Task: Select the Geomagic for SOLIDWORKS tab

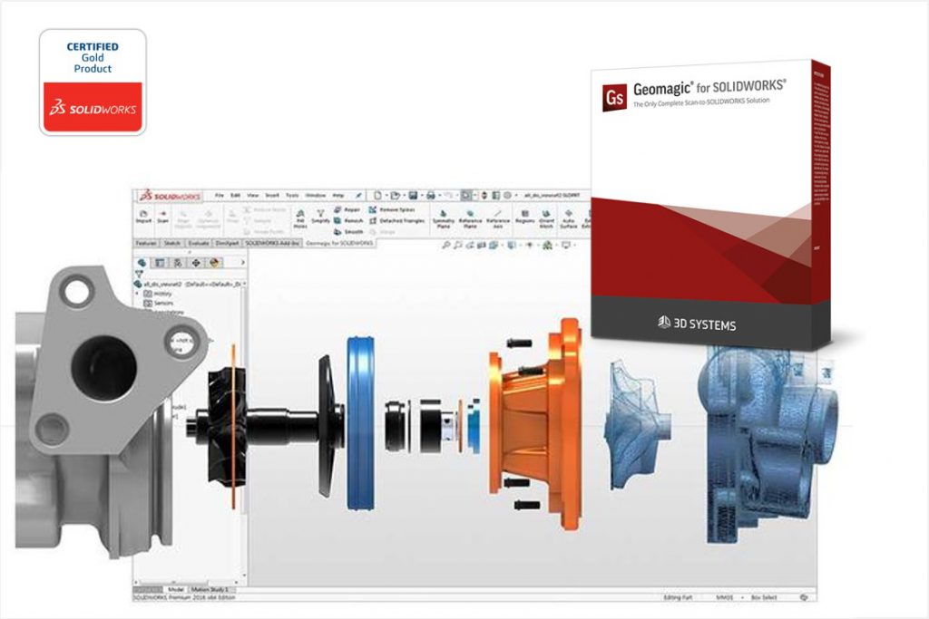Action: point(339,243)
